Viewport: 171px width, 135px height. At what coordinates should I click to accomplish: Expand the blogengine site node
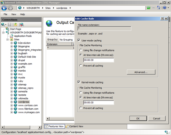pyautogui.click(x=12, y=46)
